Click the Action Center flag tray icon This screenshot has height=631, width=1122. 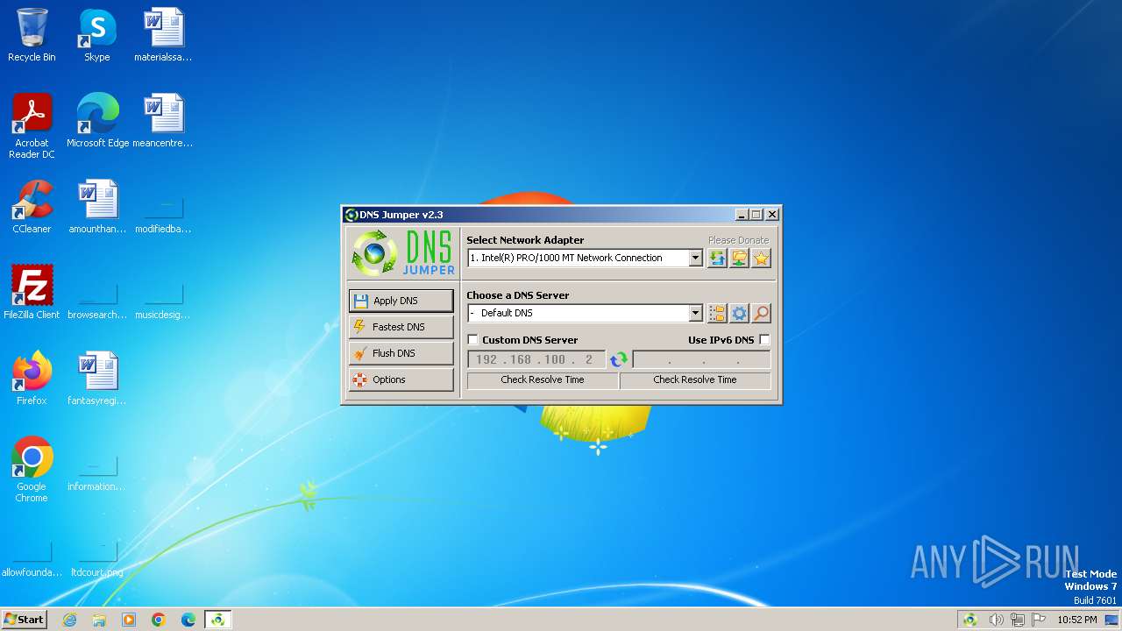coord(1039,620)
